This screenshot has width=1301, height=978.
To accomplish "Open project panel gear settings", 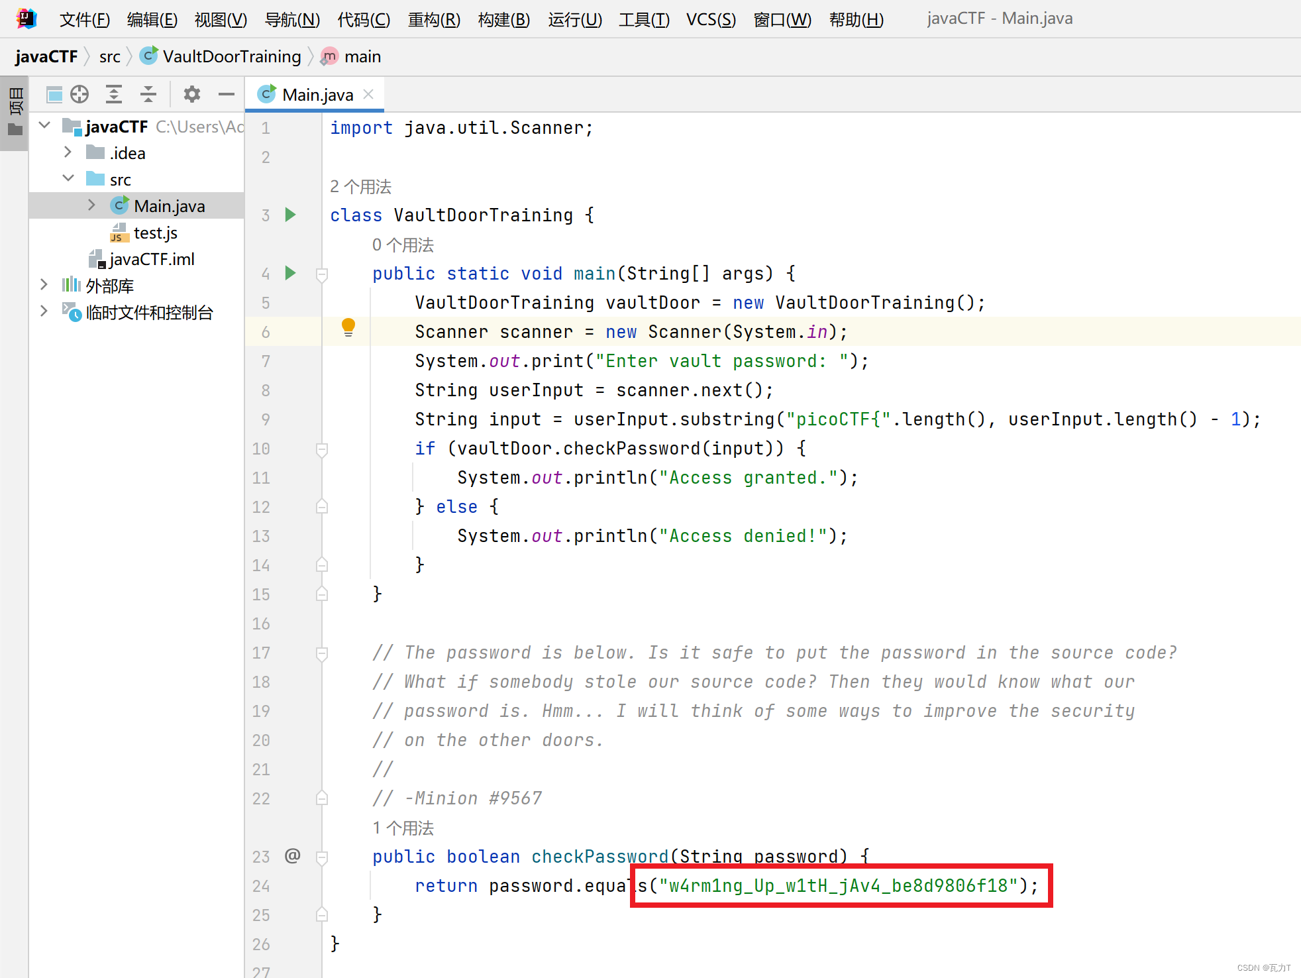I will 192,95.
